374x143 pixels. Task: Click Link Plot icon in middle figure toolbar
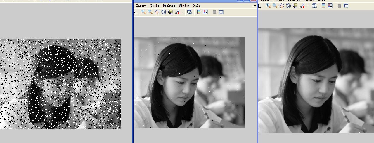190,12
